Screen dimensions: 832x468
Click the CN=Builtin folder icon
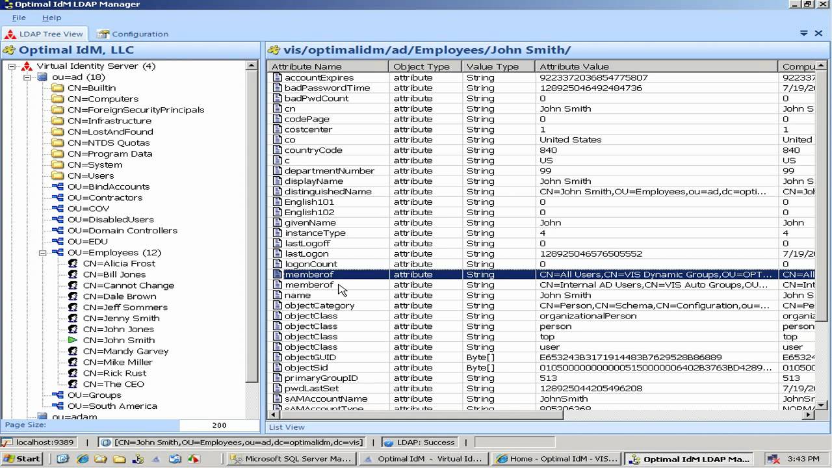[x=58, y=88]
